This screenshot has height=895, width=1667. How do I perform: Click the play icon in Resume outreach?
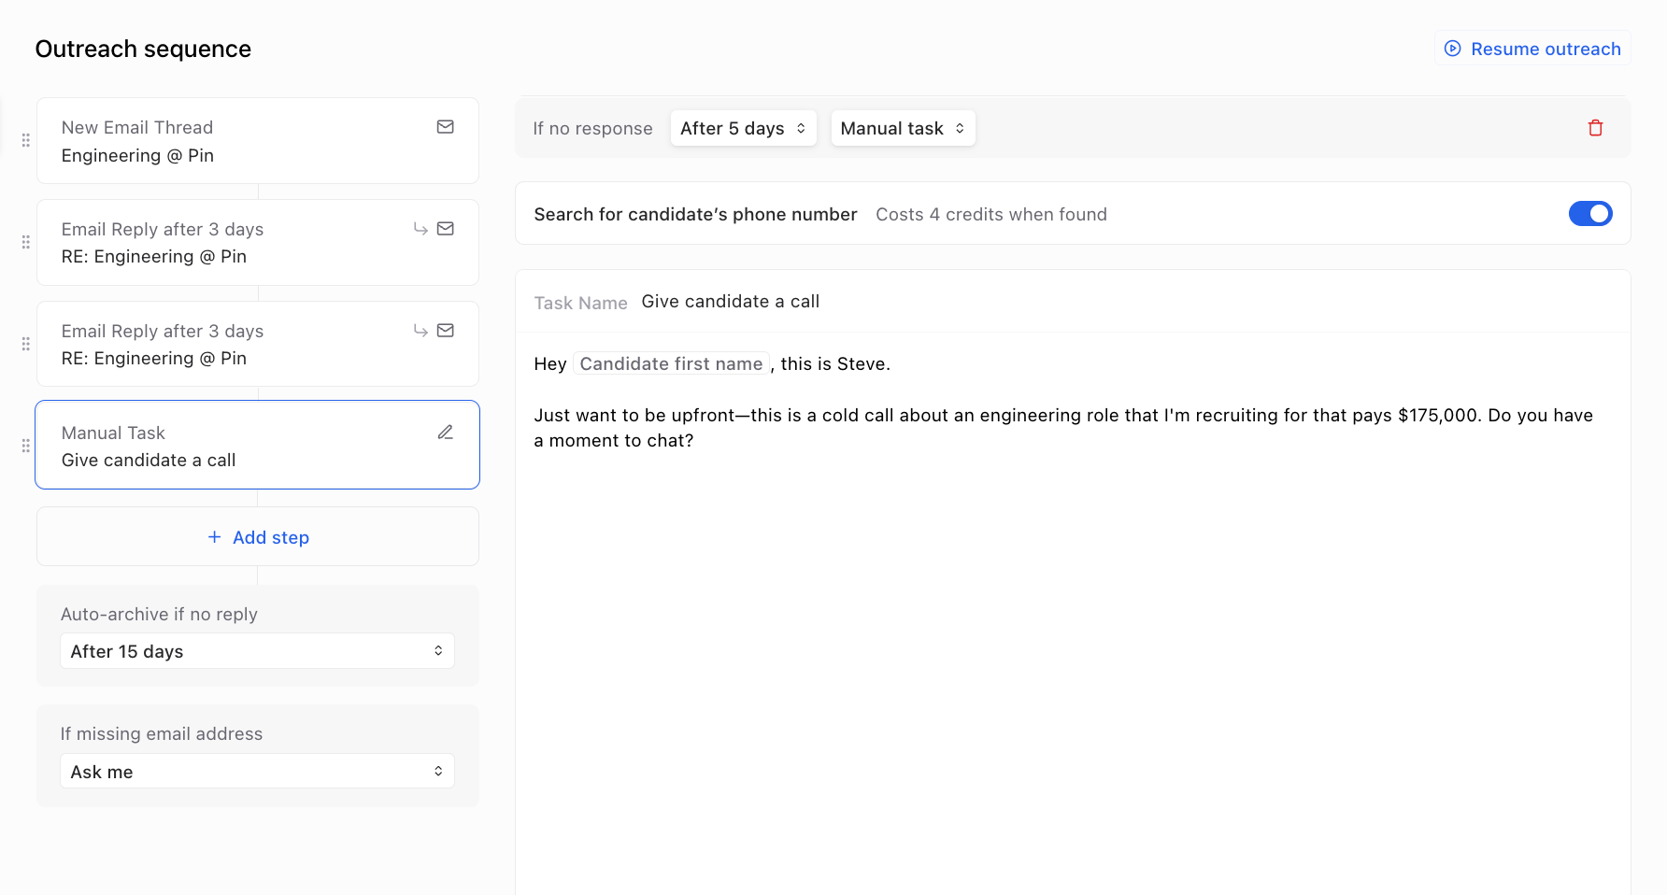[1452, 49]
